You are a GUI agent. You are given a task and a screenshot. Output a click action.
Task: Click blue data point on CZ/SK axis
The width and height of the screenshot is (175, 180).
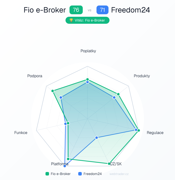point(96,138)
